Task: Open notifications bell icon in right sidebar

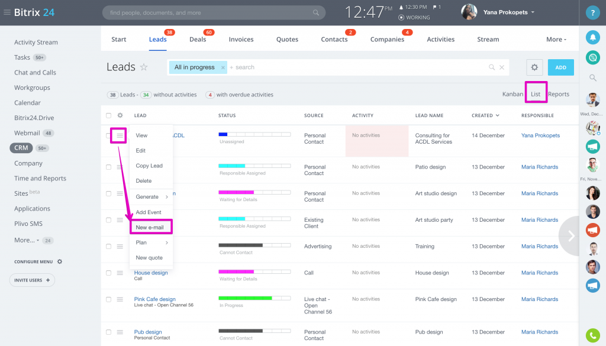Action: 592,37
